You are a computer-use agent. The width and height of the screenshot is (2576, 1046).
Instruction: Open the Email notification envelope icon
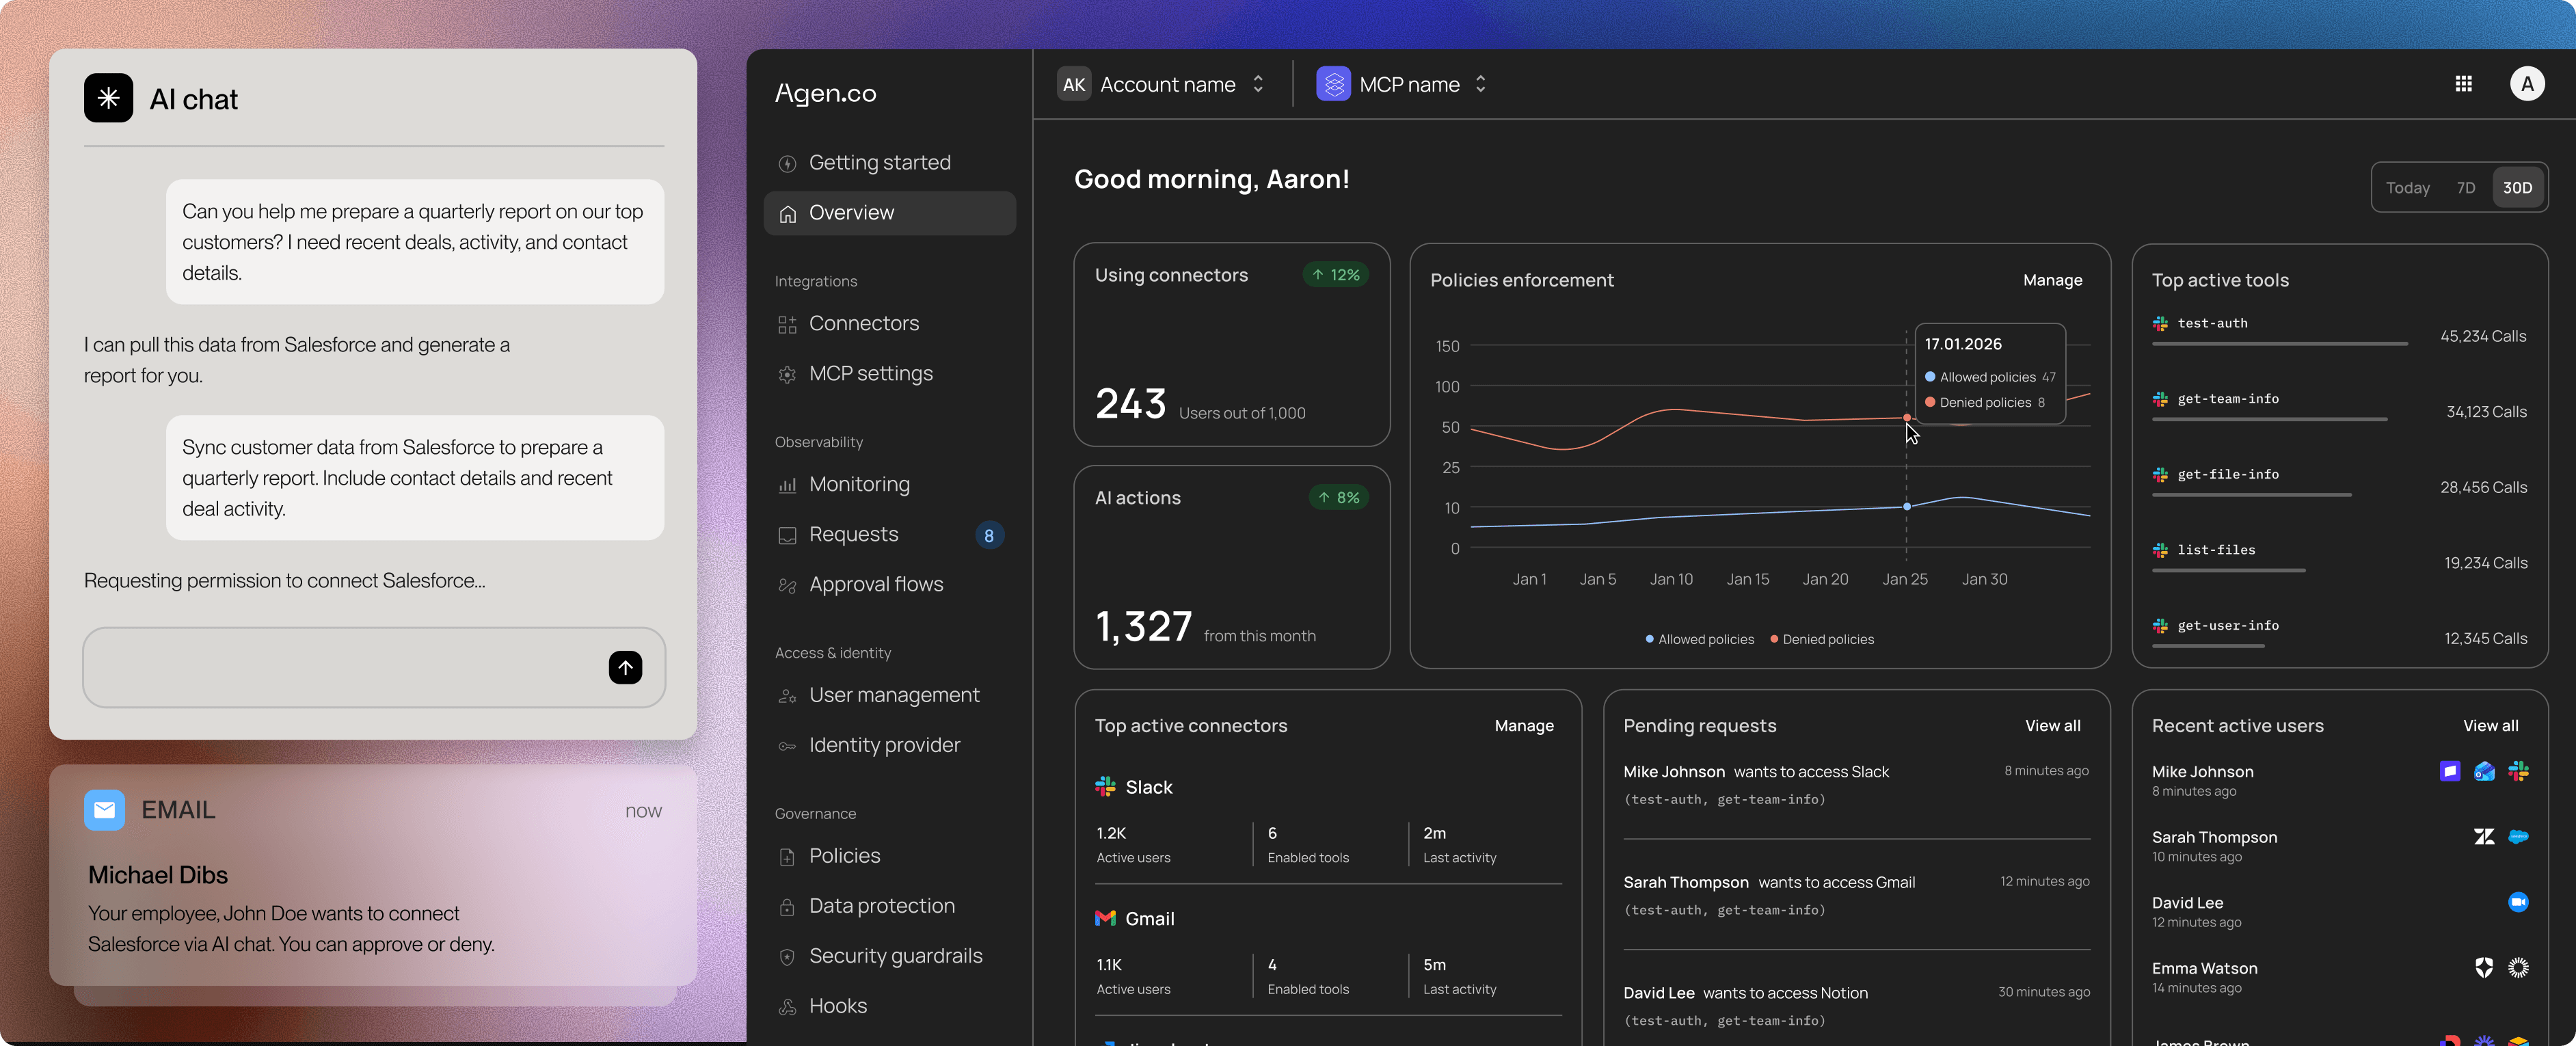(104, 810)
